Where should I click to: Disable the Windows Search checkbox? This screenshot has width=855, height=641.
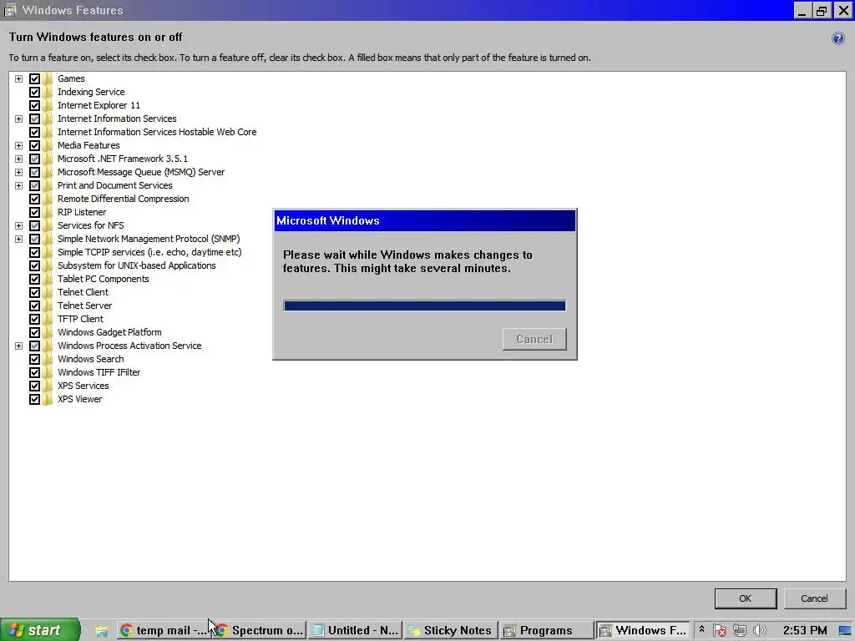click(x=34, y=359)
